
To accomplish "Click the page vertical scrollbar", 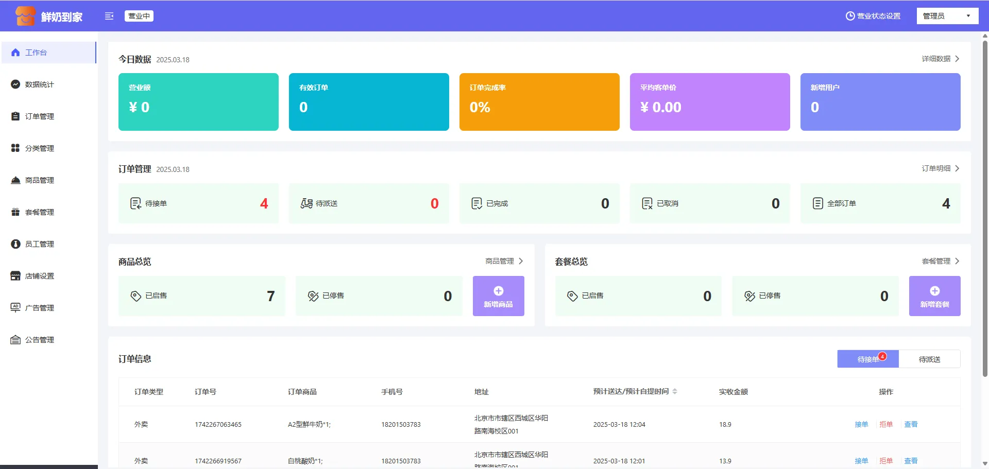I will coord(985,206).
